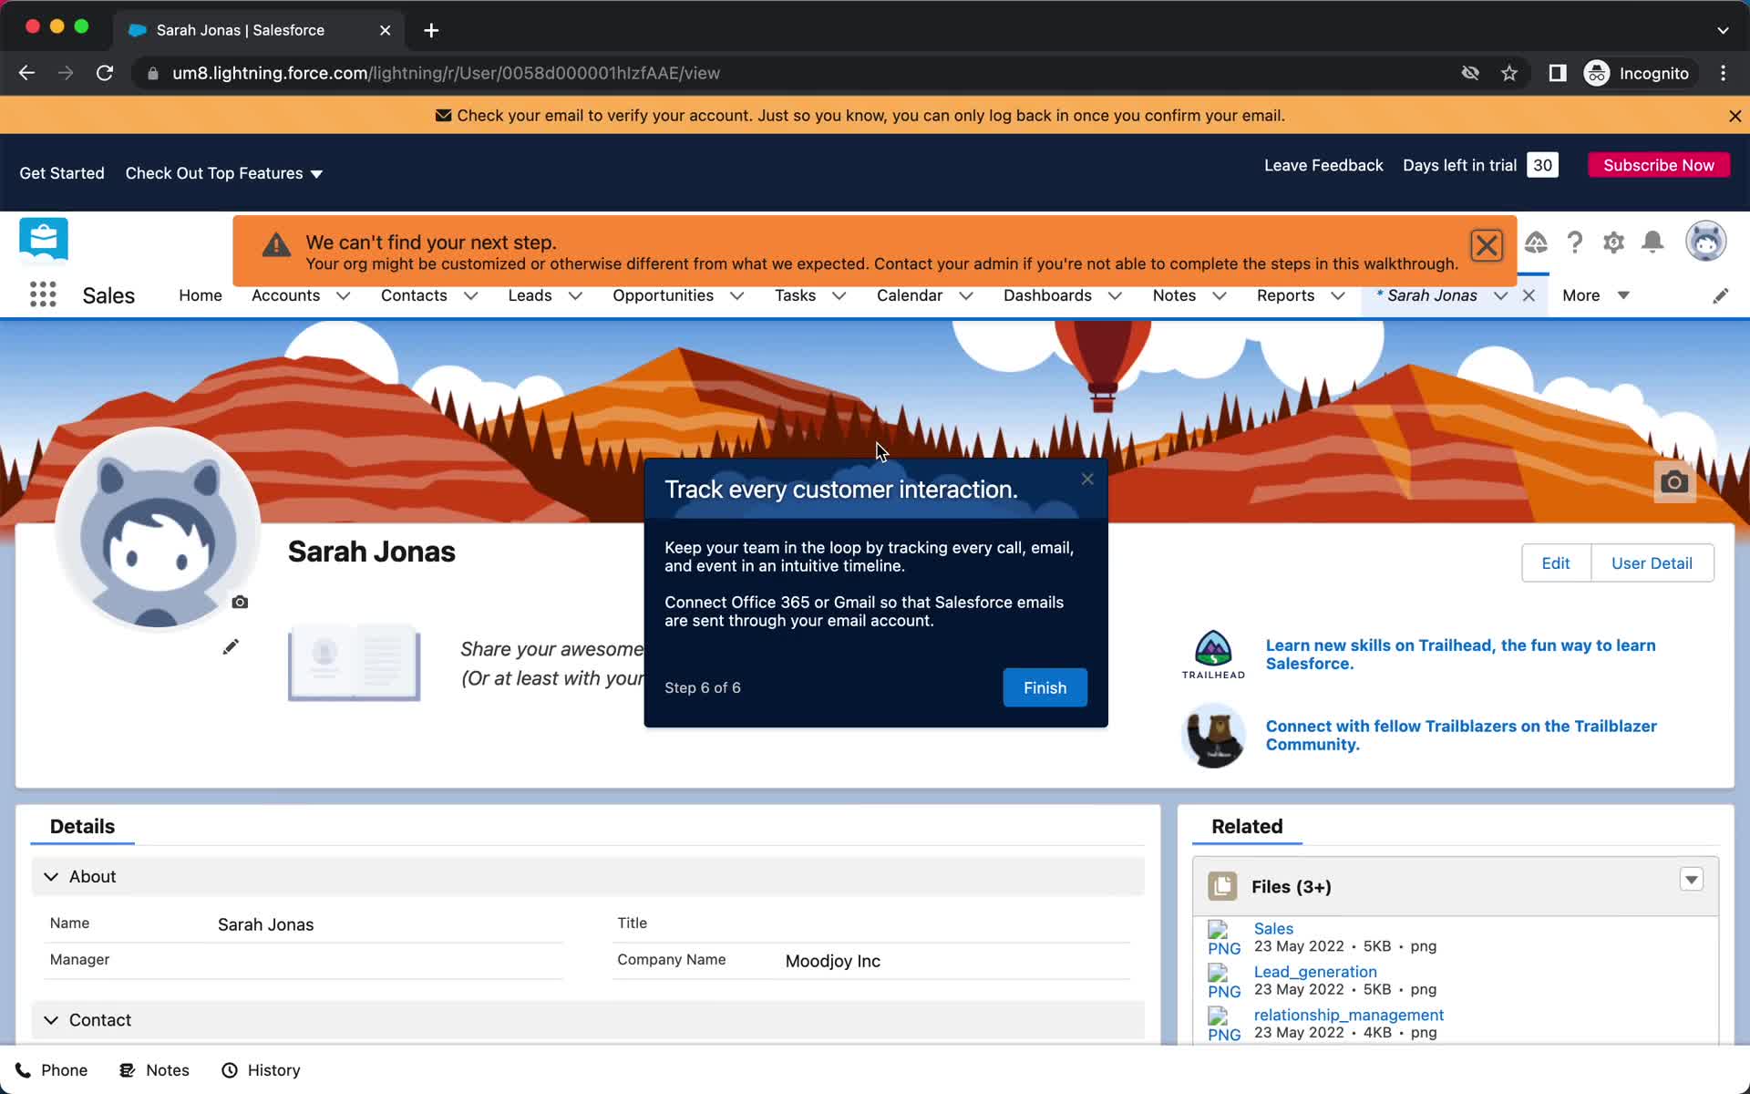Open the Files (3+) related list heading
The image size is (1750, 1094).
tap(1291, 887)
